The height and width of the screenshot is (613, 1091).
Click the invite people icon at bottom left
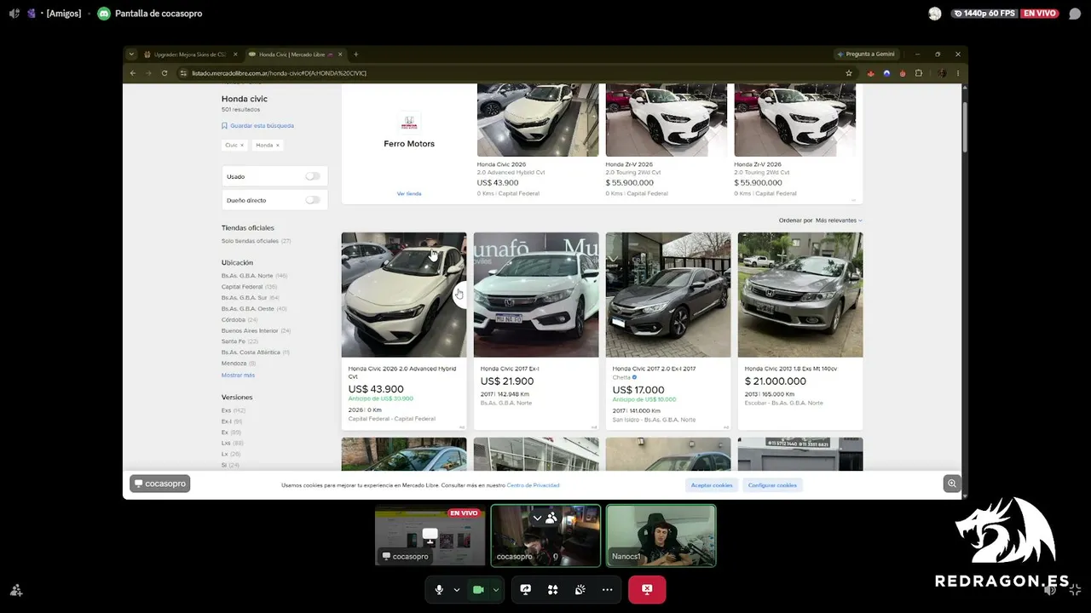click(x=15, y=589)
